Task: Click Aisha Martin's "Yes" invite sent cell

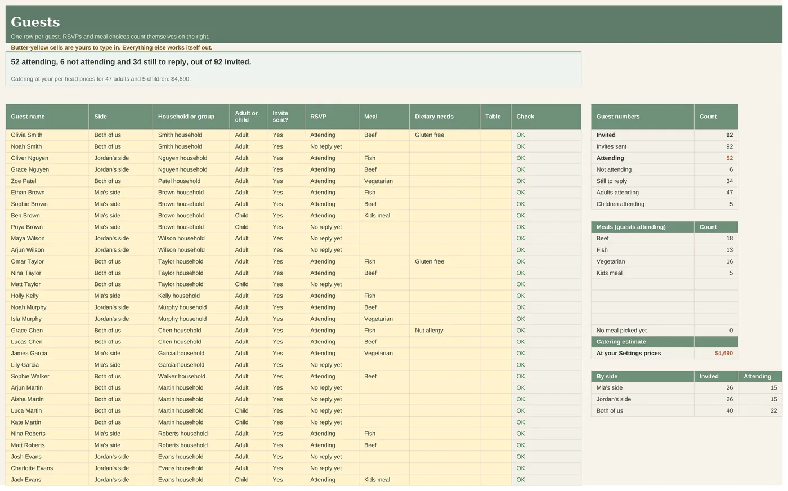Action: [x=286, y=399]
